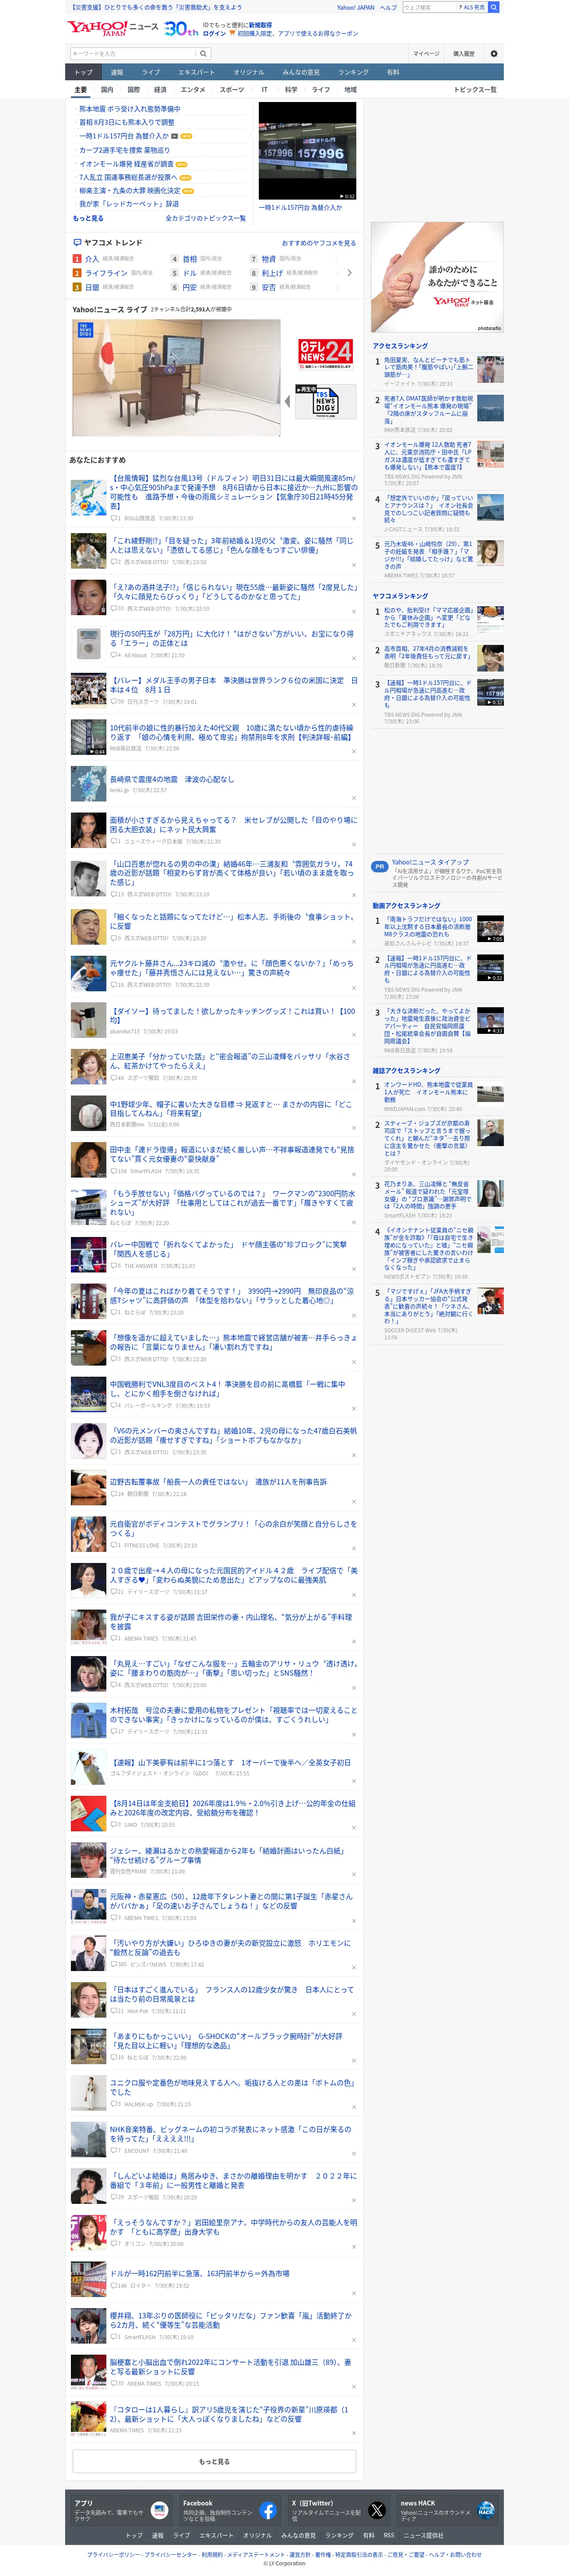Open the X (Twitter) icon in the footer
This screenshot has height=2576, width=569.
[x=377, y=2511]
